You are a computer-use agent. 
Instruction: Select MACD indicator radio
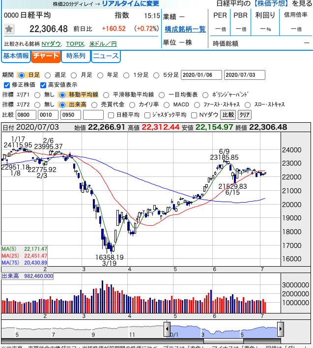[x=167, y=105]
